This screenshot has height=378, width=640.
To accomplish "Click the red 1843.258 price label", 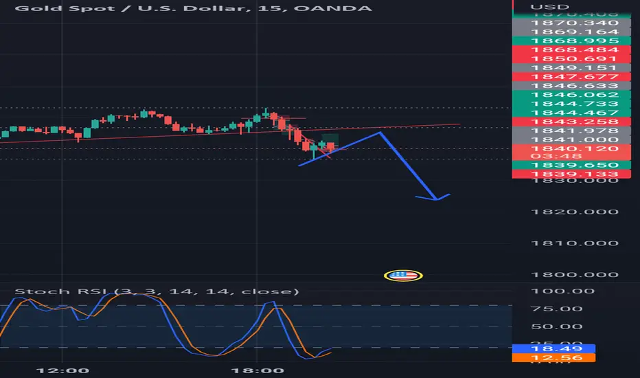I will pos(571,122).
